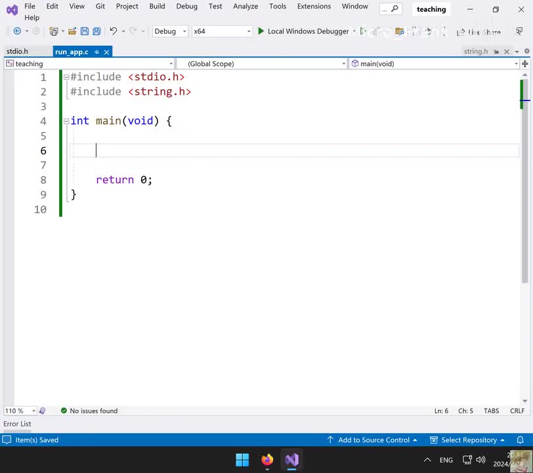Screen dimensions: 533x473
Task: Undo the last edit
Action: 113,32
